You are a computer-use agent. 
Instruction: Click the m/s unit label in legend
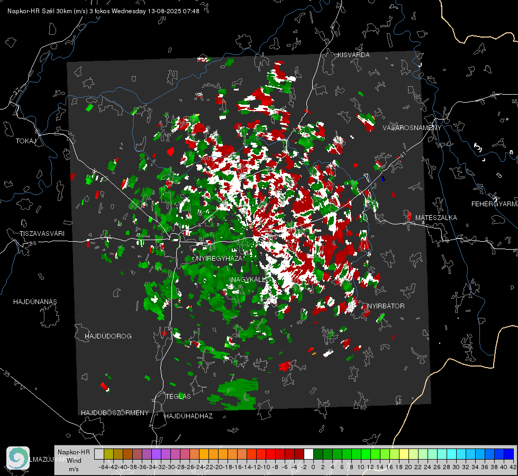(x=74, y=469)
